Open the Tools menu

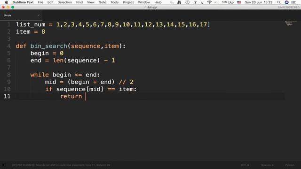pyautogui.click(x=114, y=2)
